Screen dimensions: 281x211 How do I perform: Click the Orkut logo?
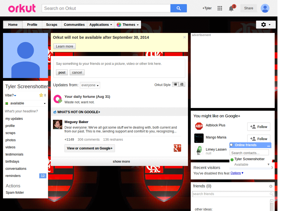[22, 8]
